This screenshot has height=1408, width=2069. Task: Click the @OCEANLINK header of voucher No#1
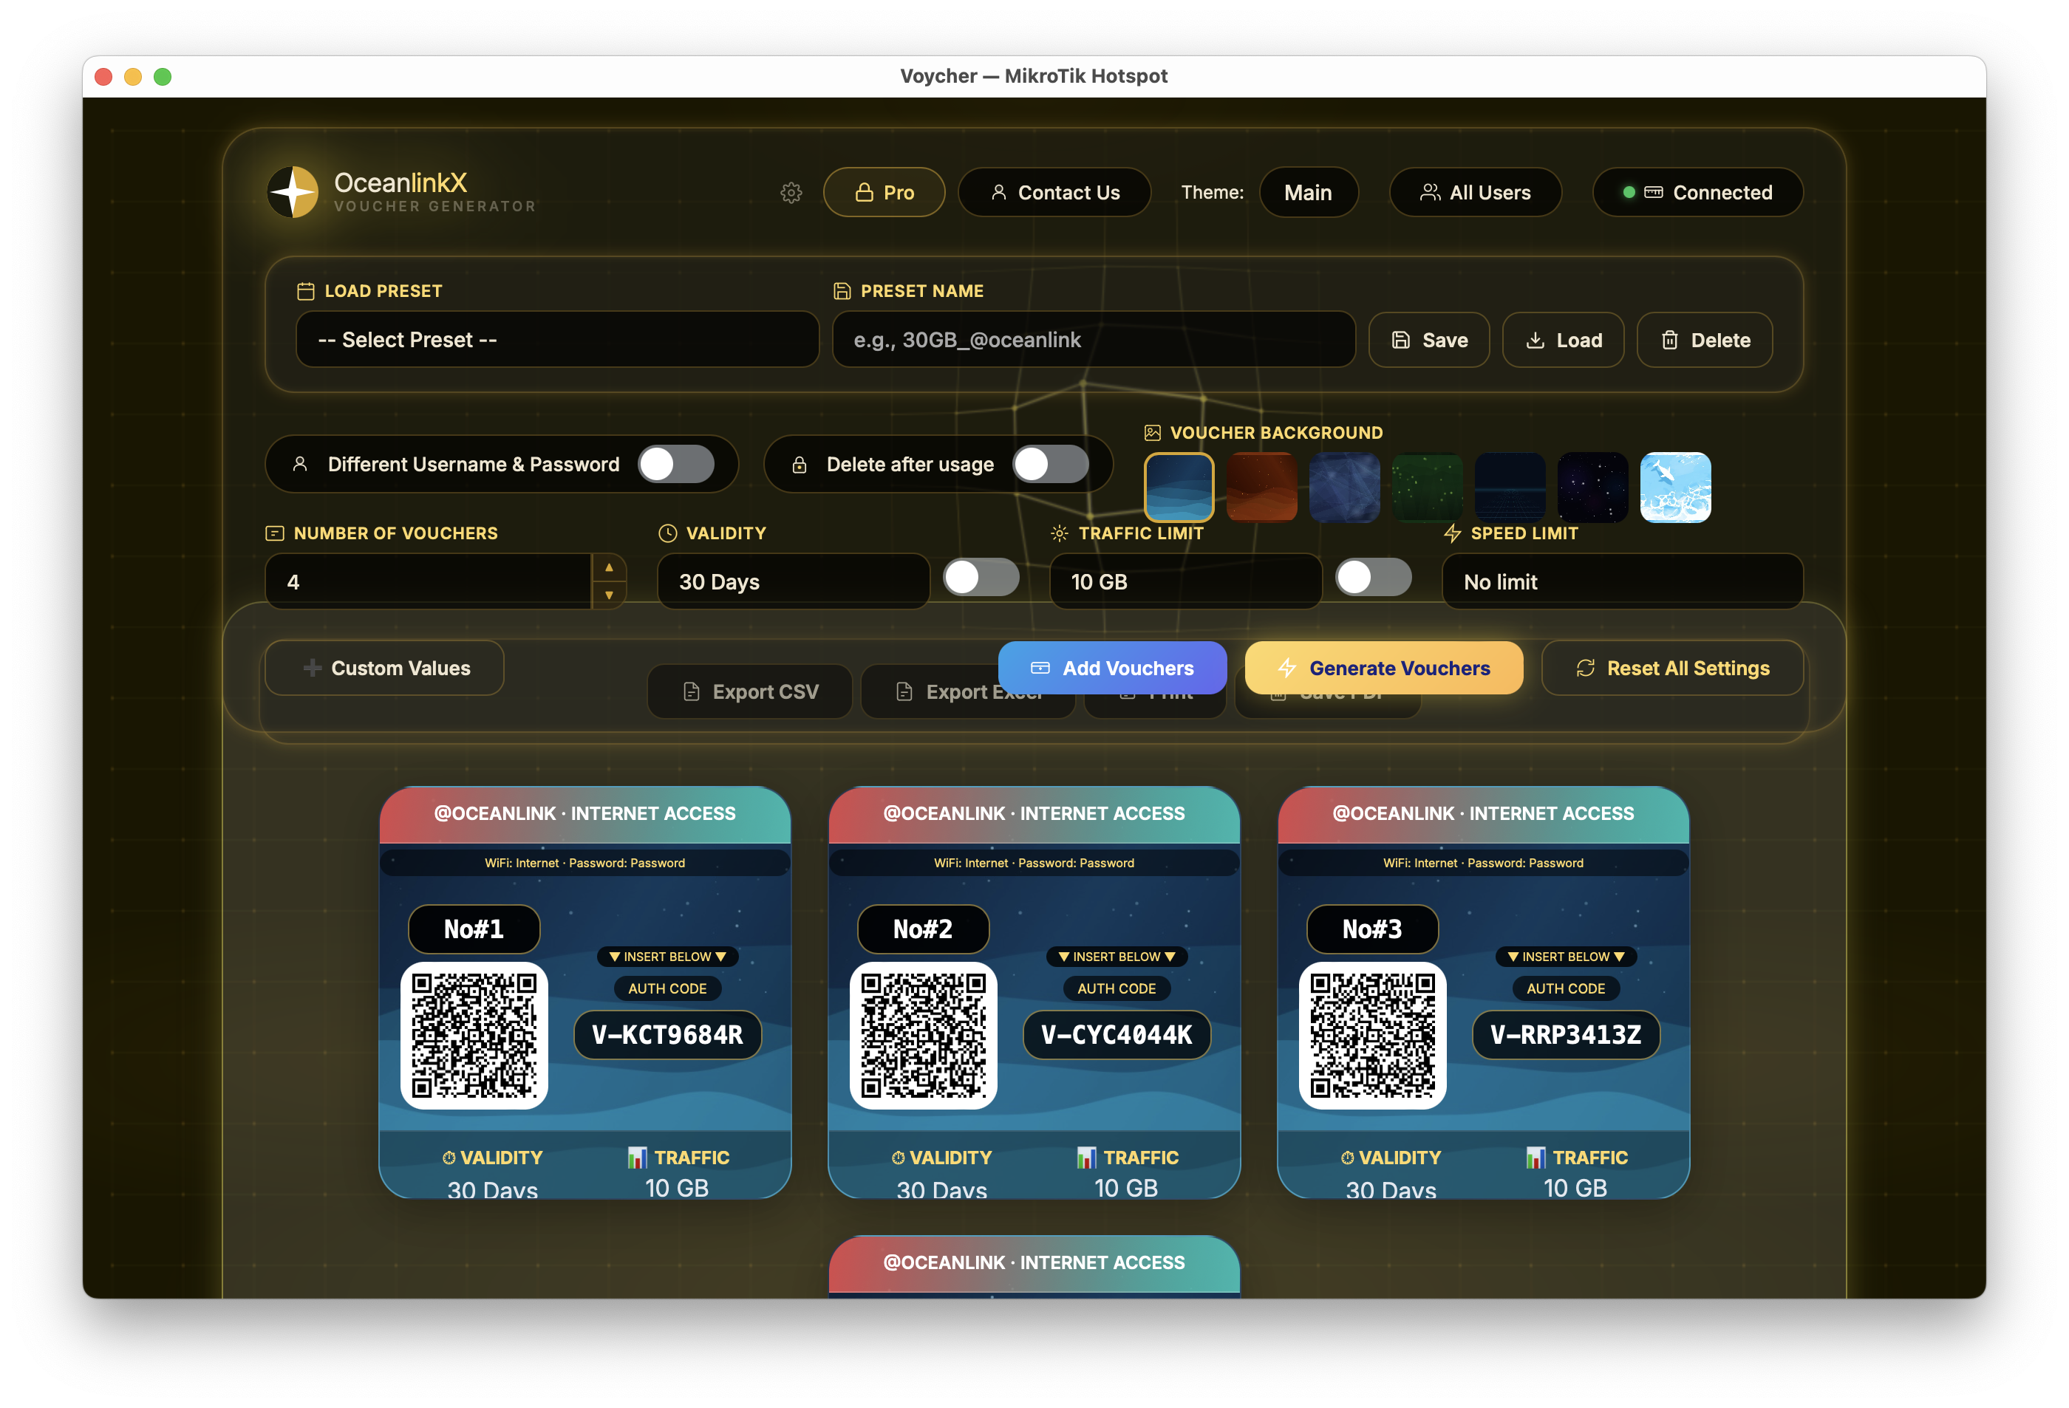coord(585,813)
